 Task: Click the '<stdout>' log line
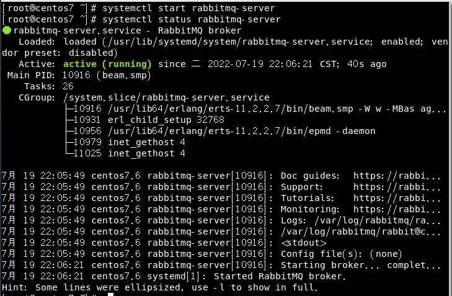(164, 243)
